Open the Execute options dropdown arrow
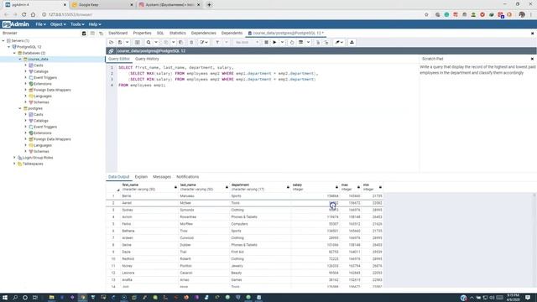The width and height of the screenshot is (537, 302). click(282, 43)
